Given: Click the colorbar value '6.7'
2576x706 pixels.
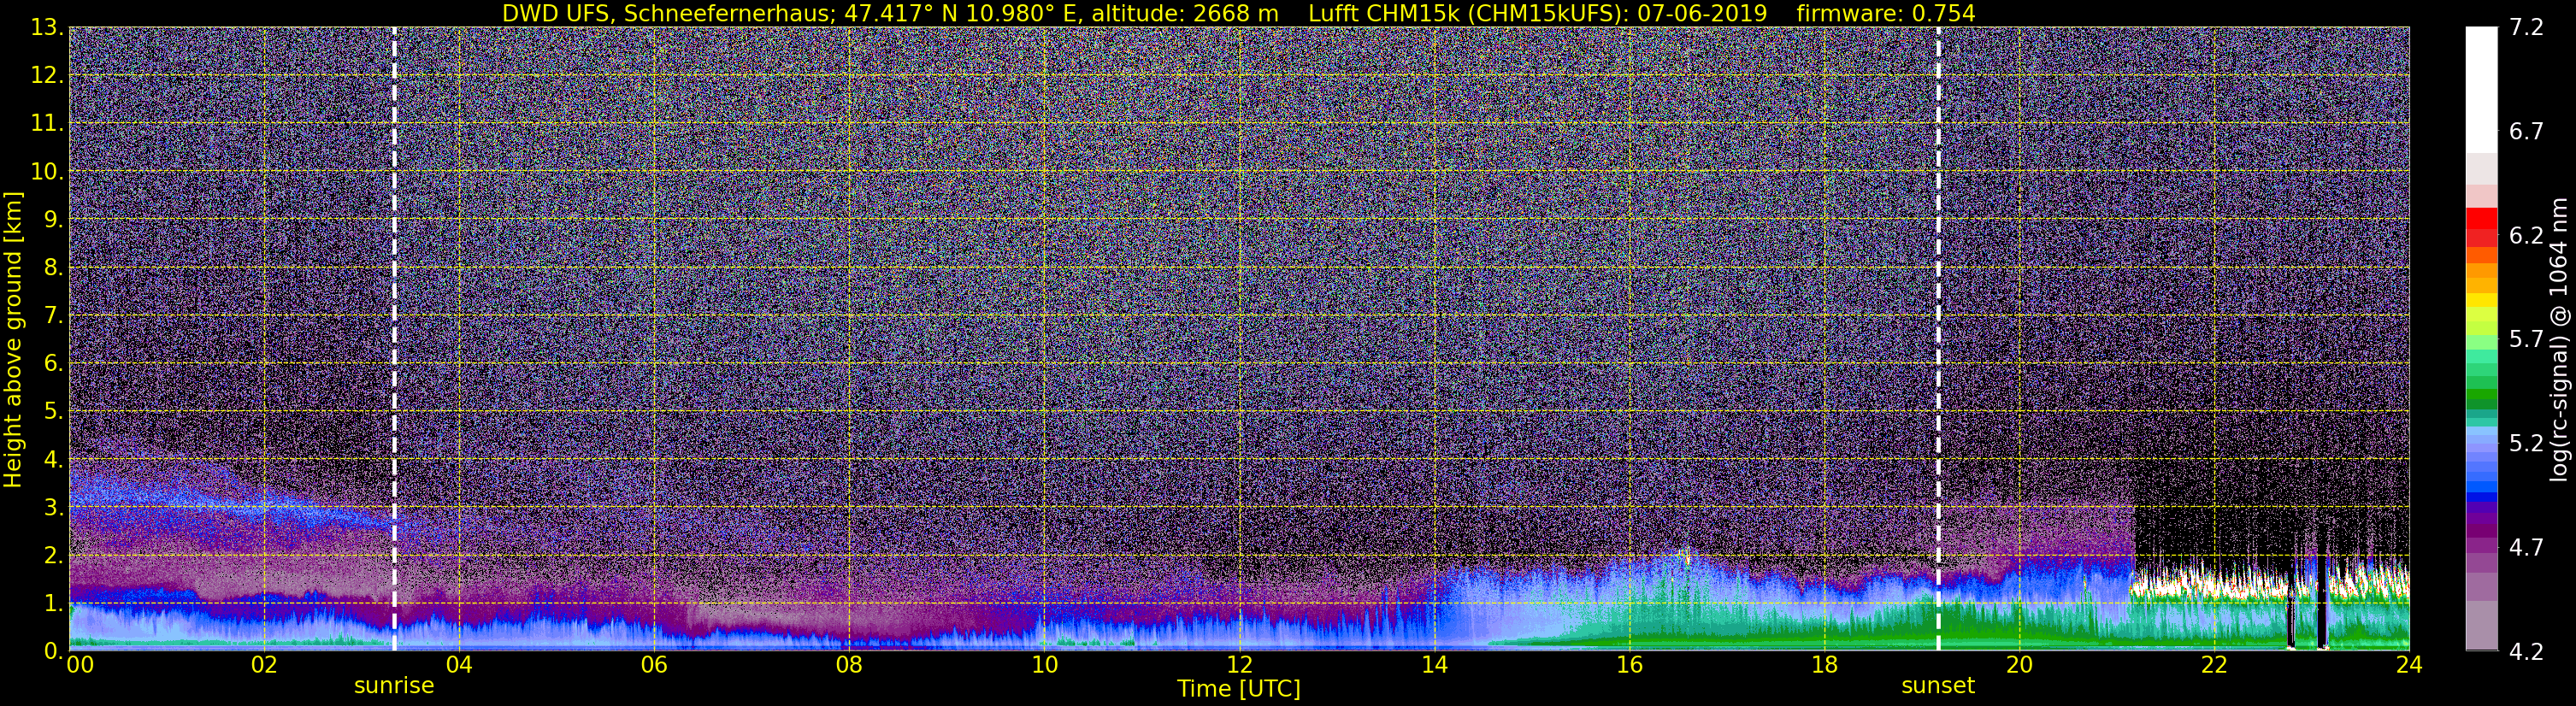Looking at the screenshot, I should (x=2526, y=132).
